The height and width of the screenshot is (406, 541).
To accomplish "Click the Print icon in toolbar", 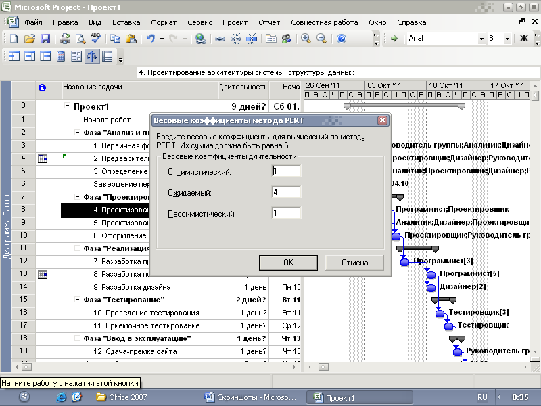I will 66,39.
